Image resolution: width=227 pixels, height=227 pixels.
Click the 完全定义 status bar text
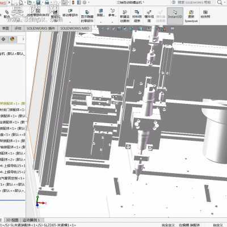168,225
